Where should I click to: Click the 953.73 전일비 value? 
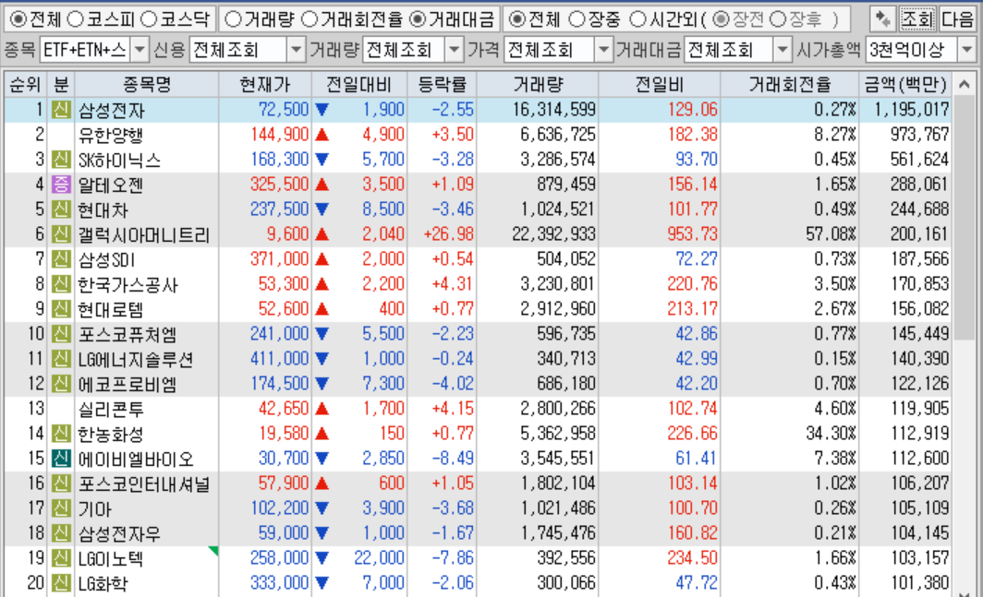(692, 234)
